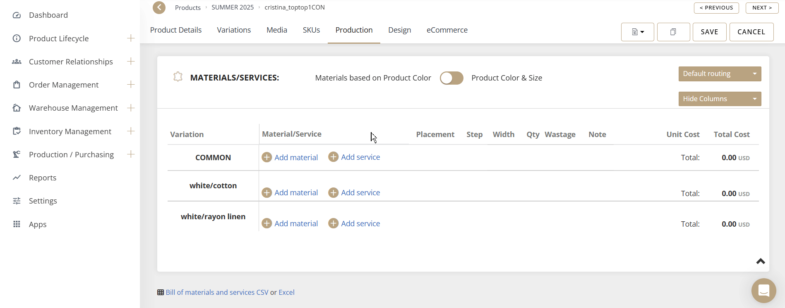Switch to the Variations tab

234,30
